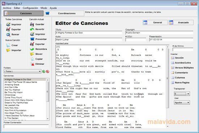The height and width of the screenshot is (133, 199).
Task: Click the green add-folder icon
Action: [x=44, y=71]
